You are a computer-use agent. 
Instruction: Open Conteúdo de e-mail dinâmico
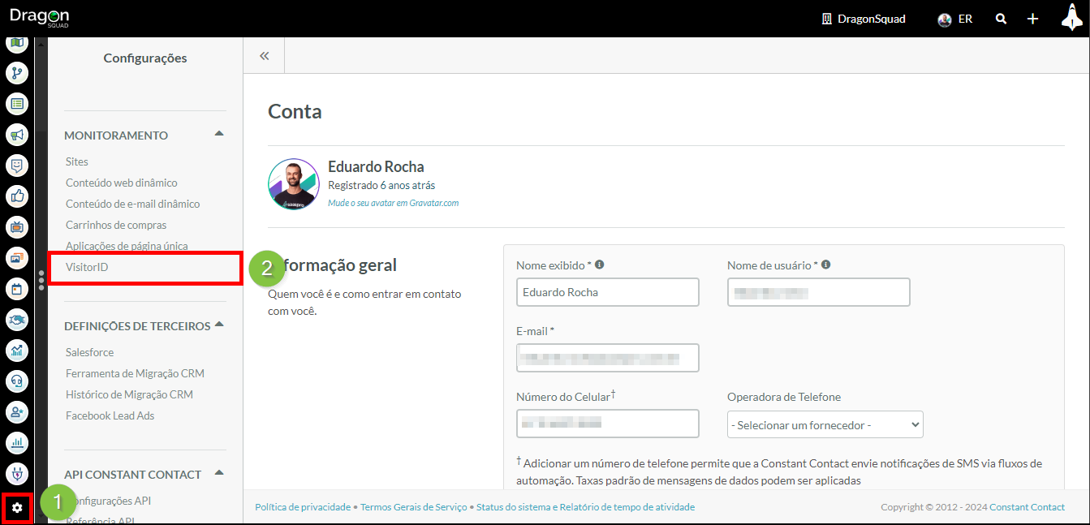pos(132,204)
